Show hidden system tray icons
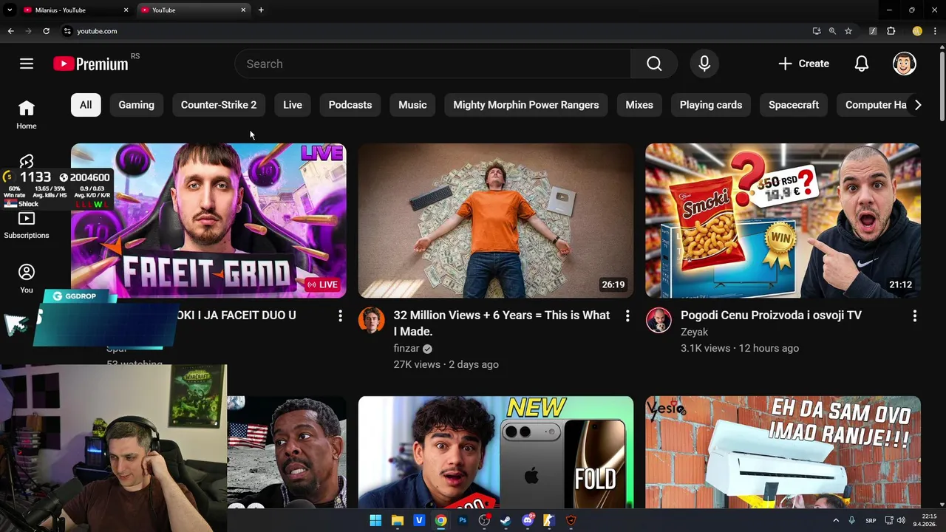 point(836,520)
